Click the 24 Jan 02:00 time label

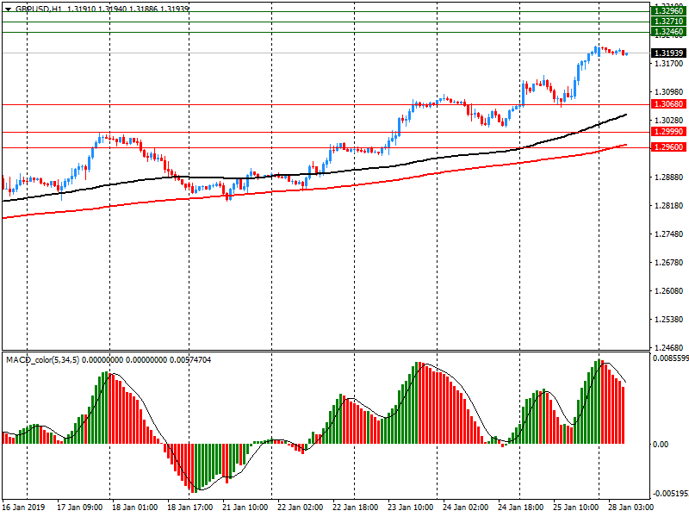tap(465, 507)
